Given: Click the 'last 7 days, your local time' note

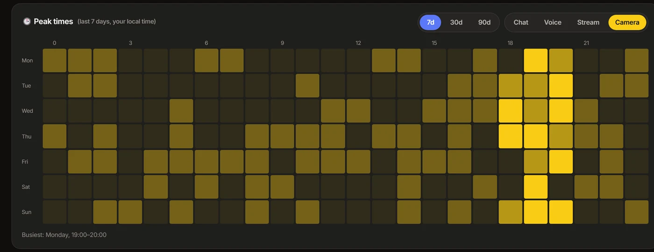Looking at the screenshot, I should (x=117, y=21).
